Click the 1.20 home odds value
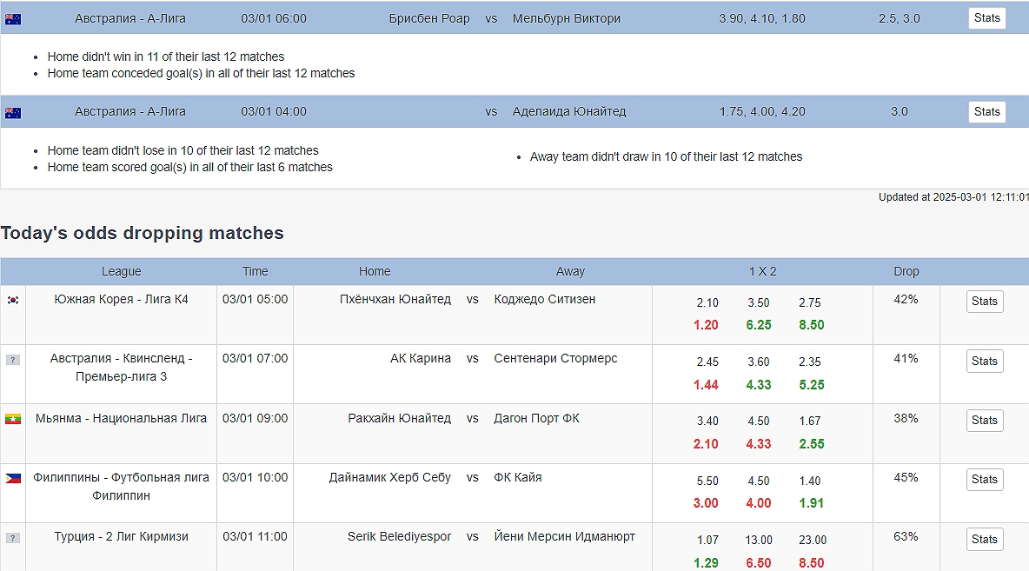This screenshot has height=571, width=1029. (706, 325)
